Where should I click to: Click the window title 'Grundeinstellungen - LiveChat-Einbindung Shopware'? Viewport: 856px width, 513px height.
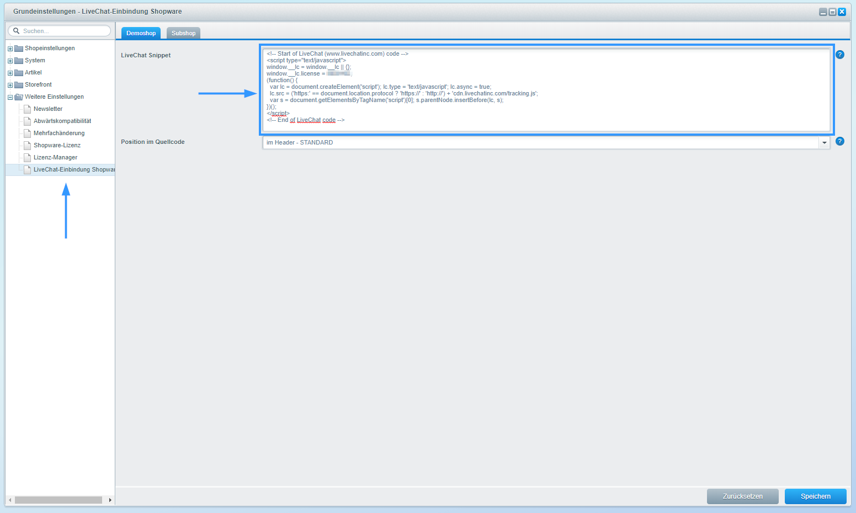(x=98, y=12)
